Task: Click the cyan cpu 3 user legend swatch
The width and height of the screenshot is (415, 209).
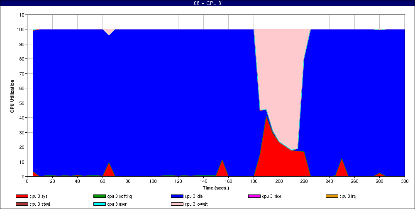Action: click(99, 204)
